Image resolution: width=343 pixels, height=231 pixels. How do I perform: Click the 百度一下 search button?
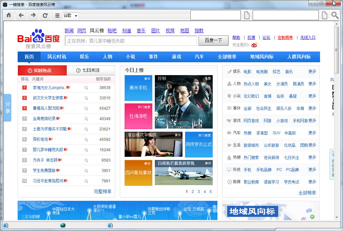pos(213,41)
